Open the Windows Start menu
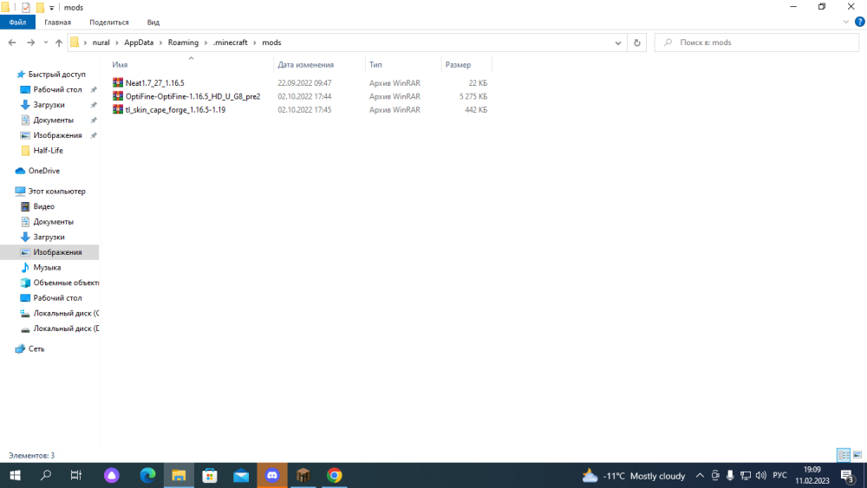The width and height of the screenshot is (867, 488). coord(15,475)
